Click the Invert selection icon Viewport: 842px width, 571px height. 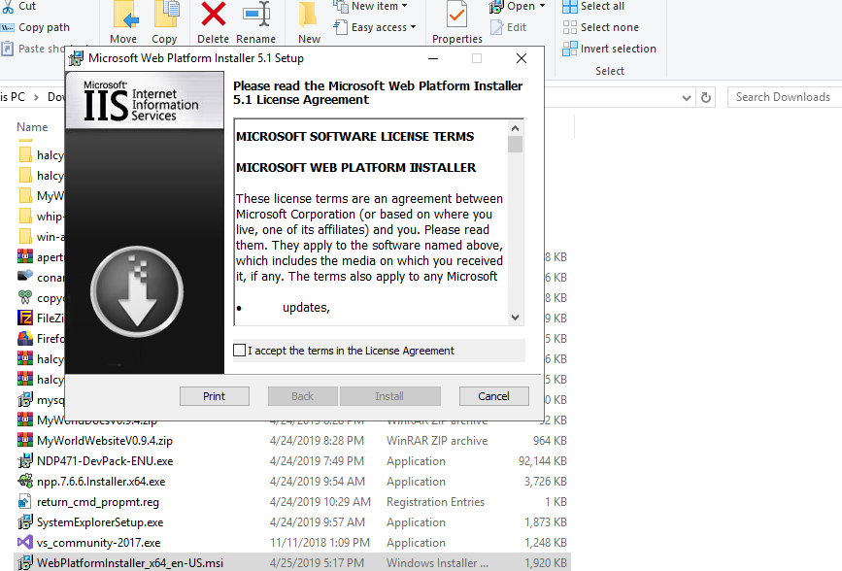coord(570,49)
